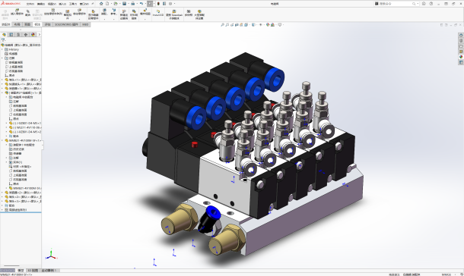The image size is (464, 276).
Task: Click the Options gear icon
Action: pos(170,4)
